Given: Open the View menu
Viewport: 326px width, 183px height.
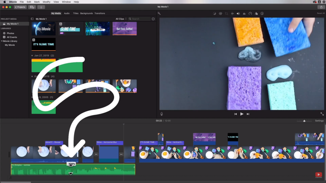Looking at the screenshot, I should click(56, 2).
